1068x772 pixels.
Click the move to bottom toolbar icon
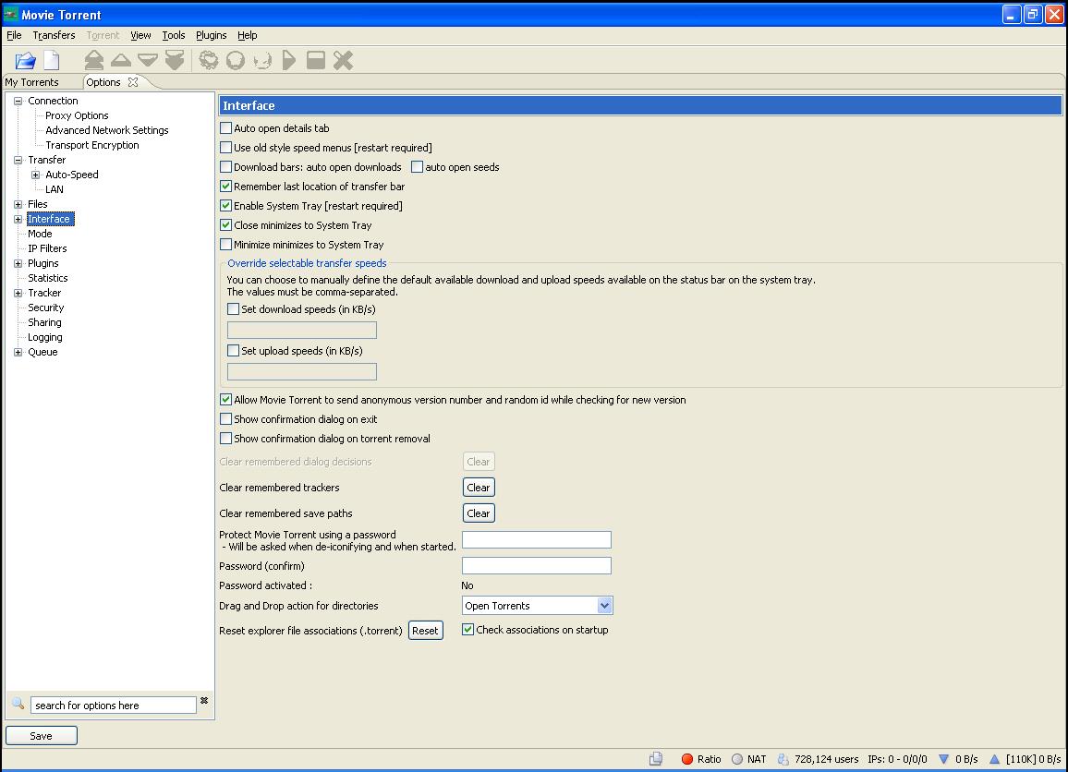175,61
